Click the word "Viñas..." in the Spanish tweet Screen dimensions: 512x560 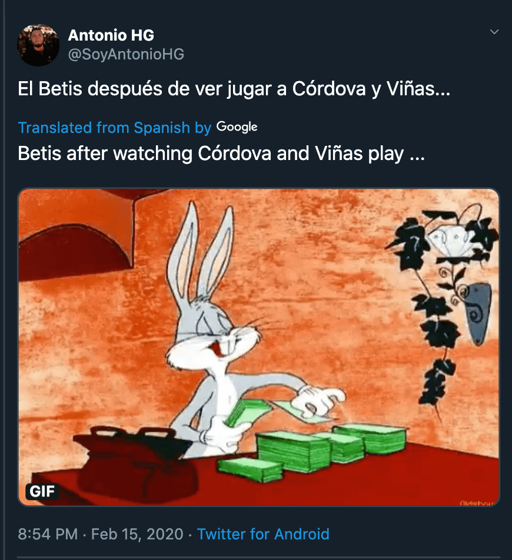coord(418,89)
